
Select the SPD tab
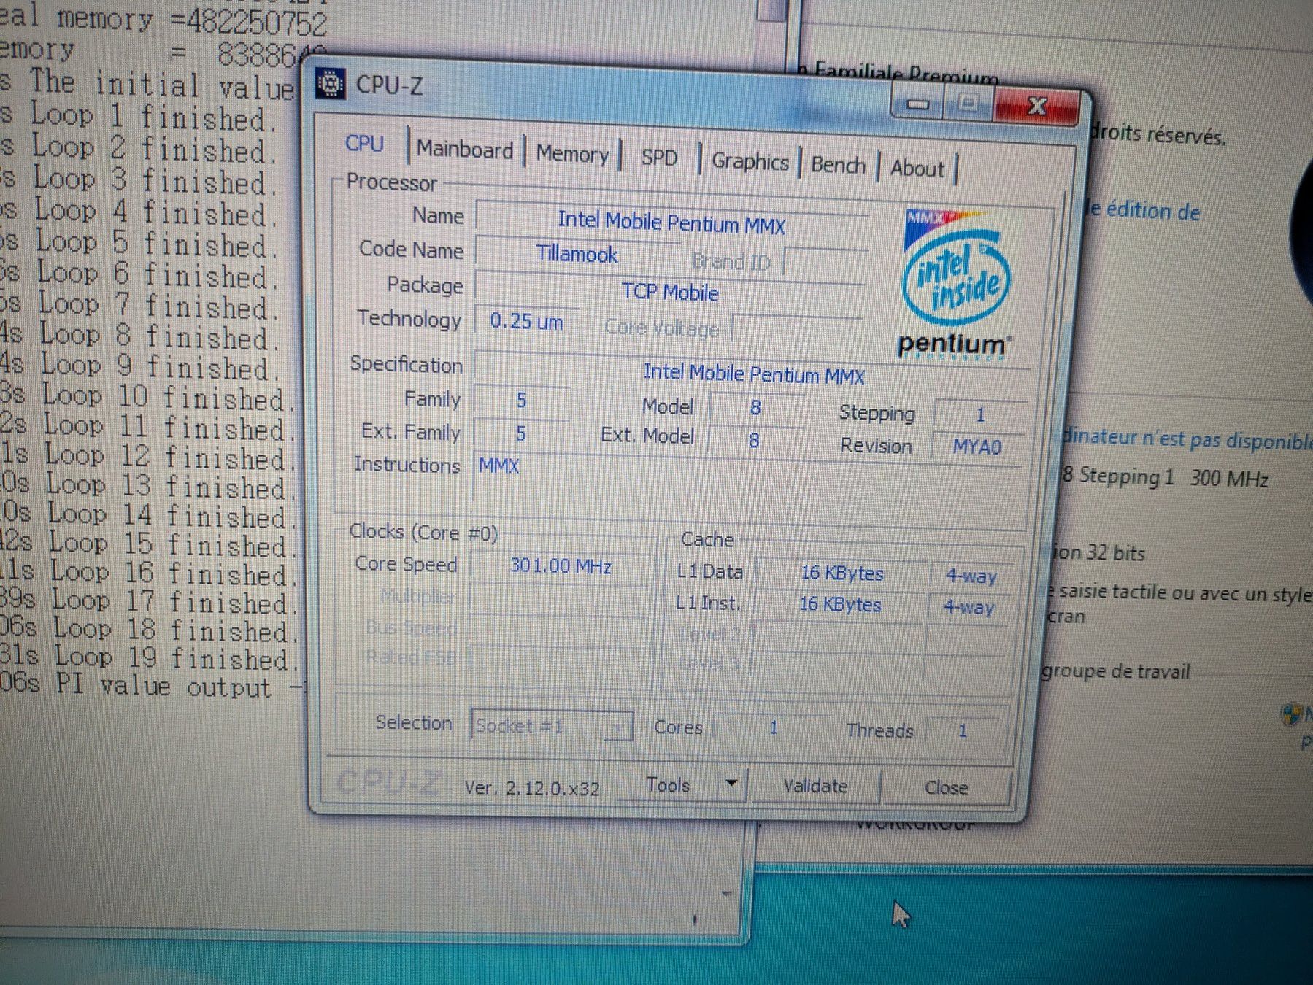point(659,158)
